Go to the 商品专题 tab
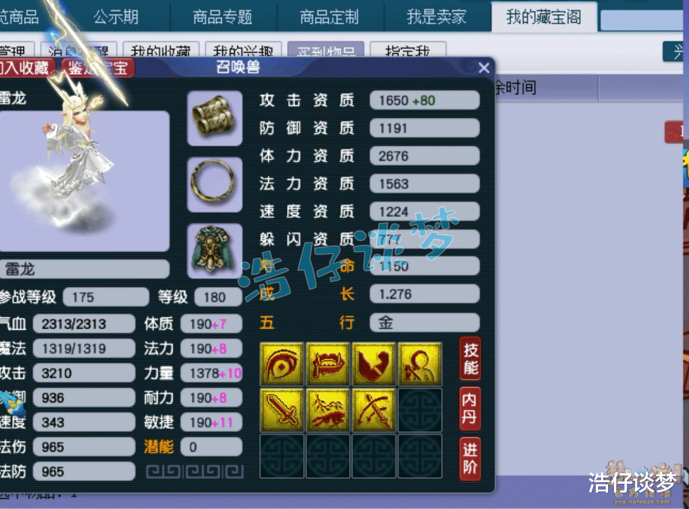The height and width of the screenshot is (509, 689). pos(223,16)
